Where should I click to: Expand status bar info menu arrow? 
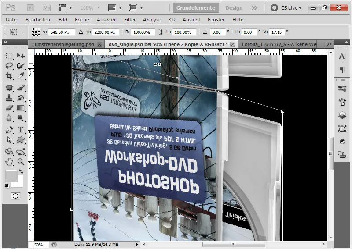(137, 244)
